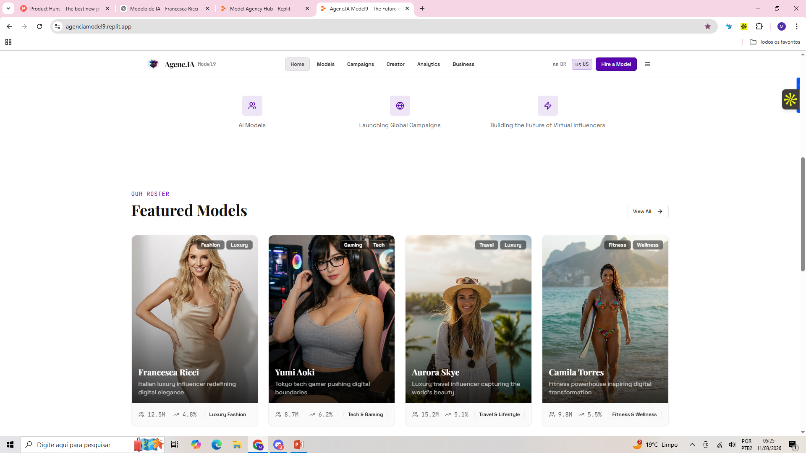Open the hamburger menu icon in header

click(x=647, y=64)
